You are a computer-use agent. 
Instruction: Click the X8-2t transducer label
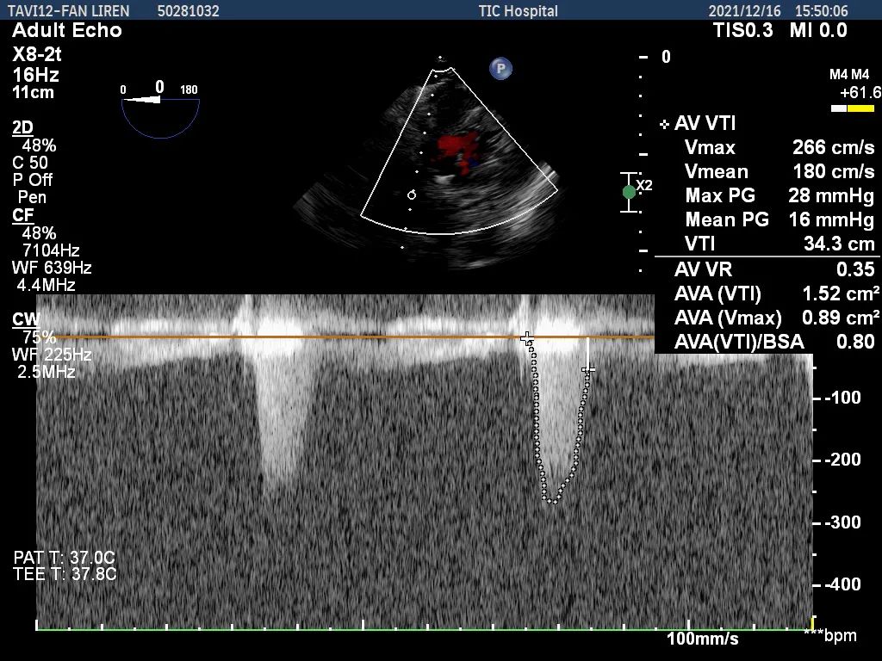pos(37,54)
